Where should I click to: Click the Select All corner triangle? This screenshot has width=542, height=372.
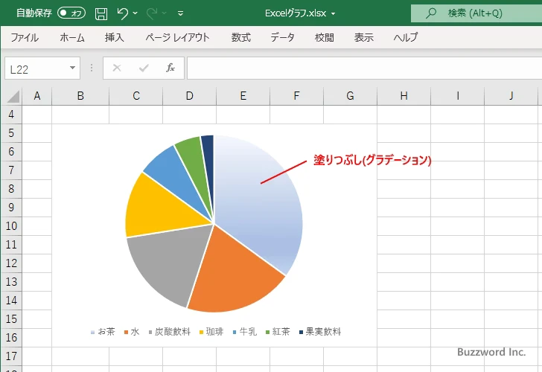point(12,96)
